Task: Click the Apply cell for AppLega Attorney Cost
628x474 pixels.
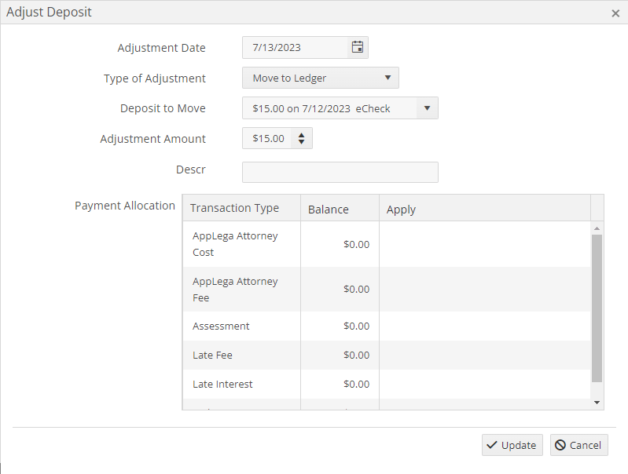Action: tap(485, 244)
